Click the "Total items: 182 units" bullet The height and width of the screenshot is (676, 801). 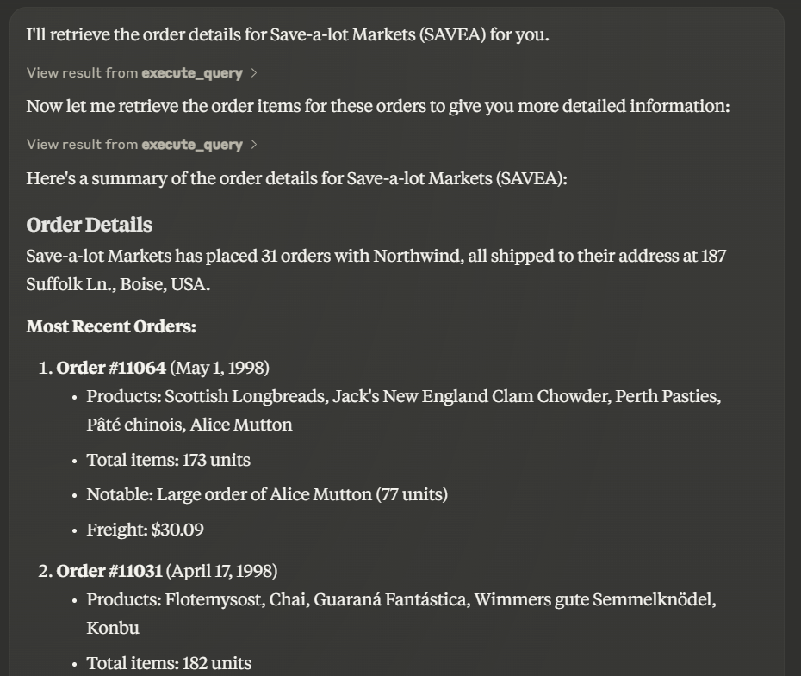pos(169,663)
